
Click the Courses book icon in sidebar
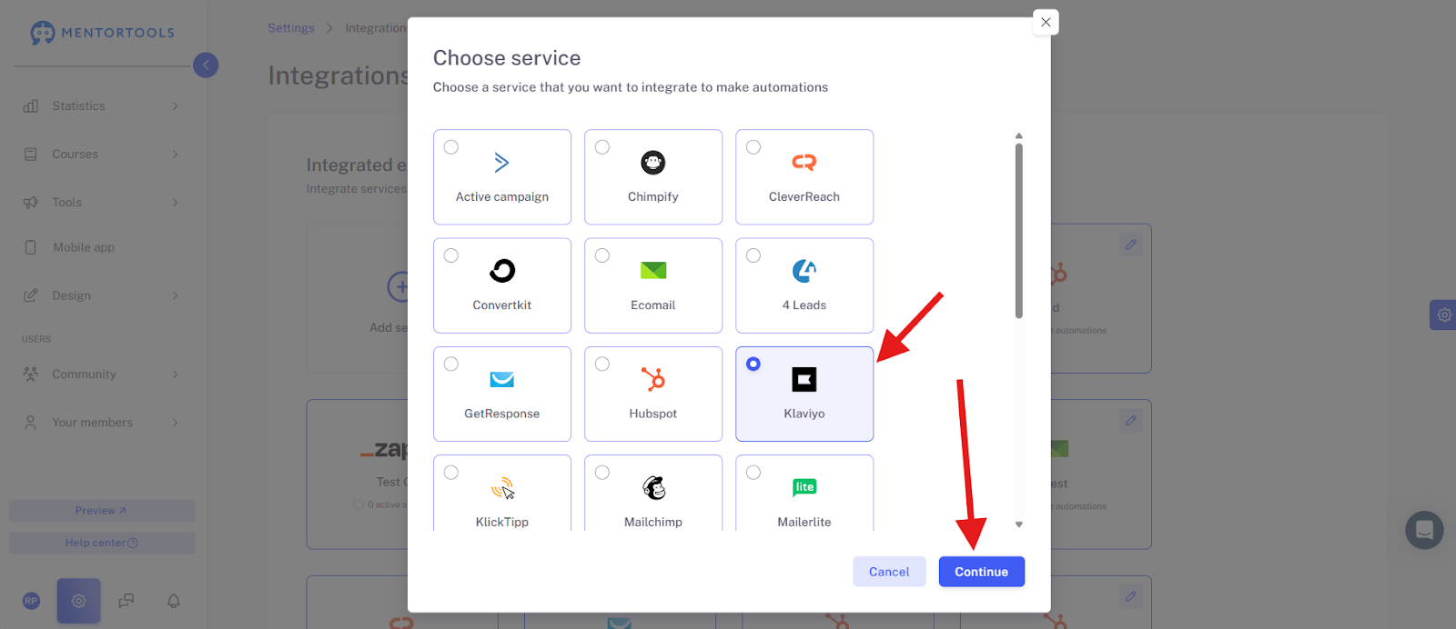[x=31, y=155]
